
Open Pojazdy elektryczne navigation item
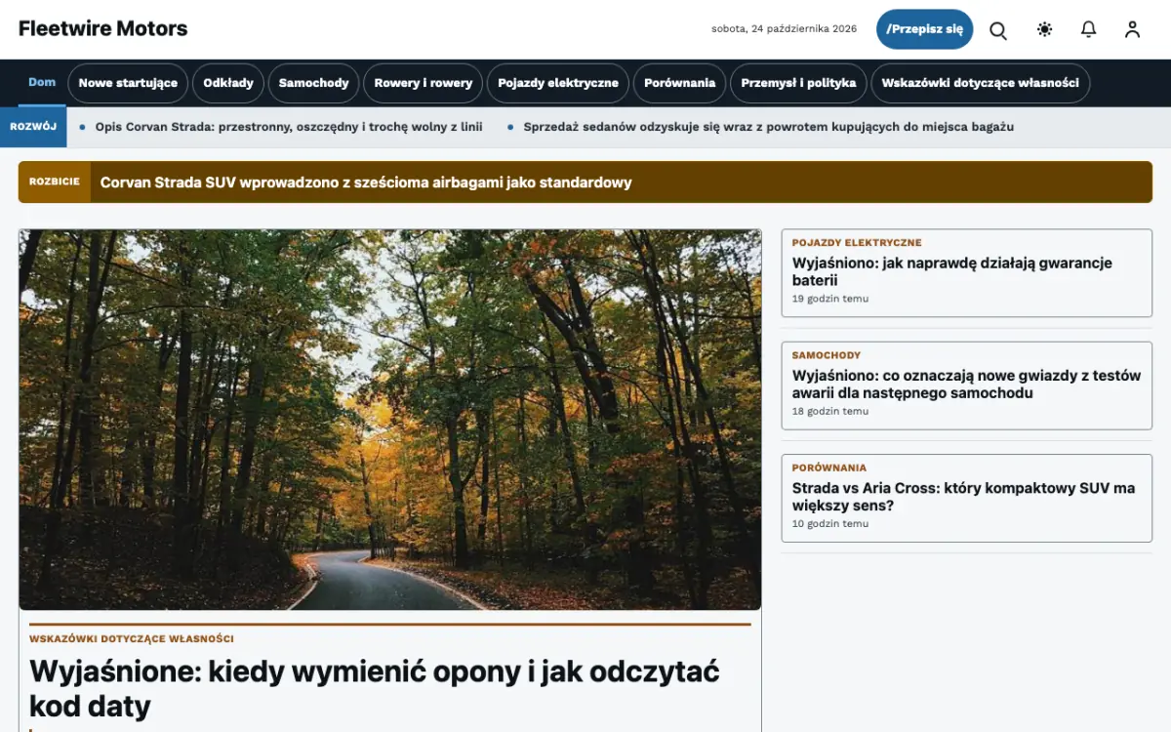pyautogui.click(x=558, y=83)
